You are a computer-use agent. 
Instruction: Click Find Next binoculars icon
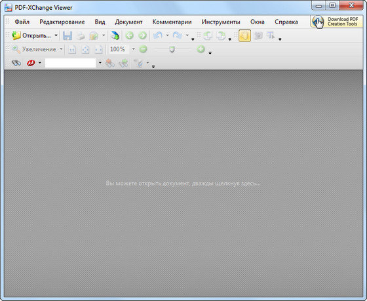(123, 63)
